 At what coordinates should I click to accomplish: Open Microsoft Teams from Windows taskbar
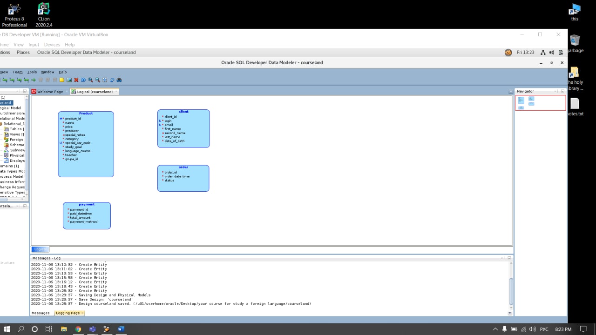92,329
